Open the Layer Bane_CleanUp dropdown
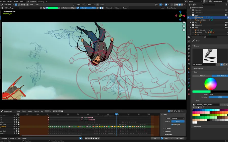 [x=176, y=8]
